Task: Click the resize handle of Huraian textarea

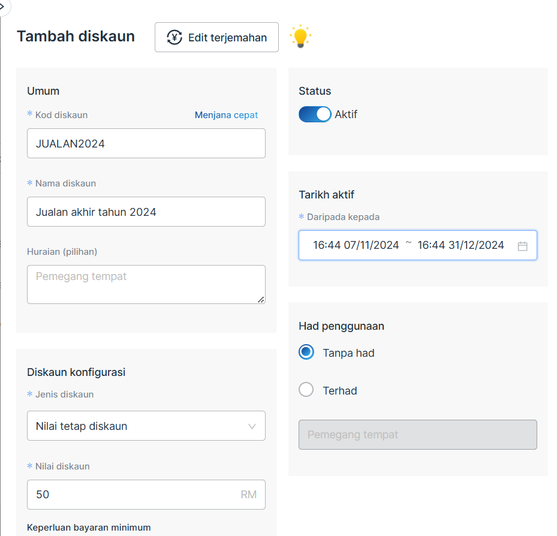Action: (x=261, y=299)
